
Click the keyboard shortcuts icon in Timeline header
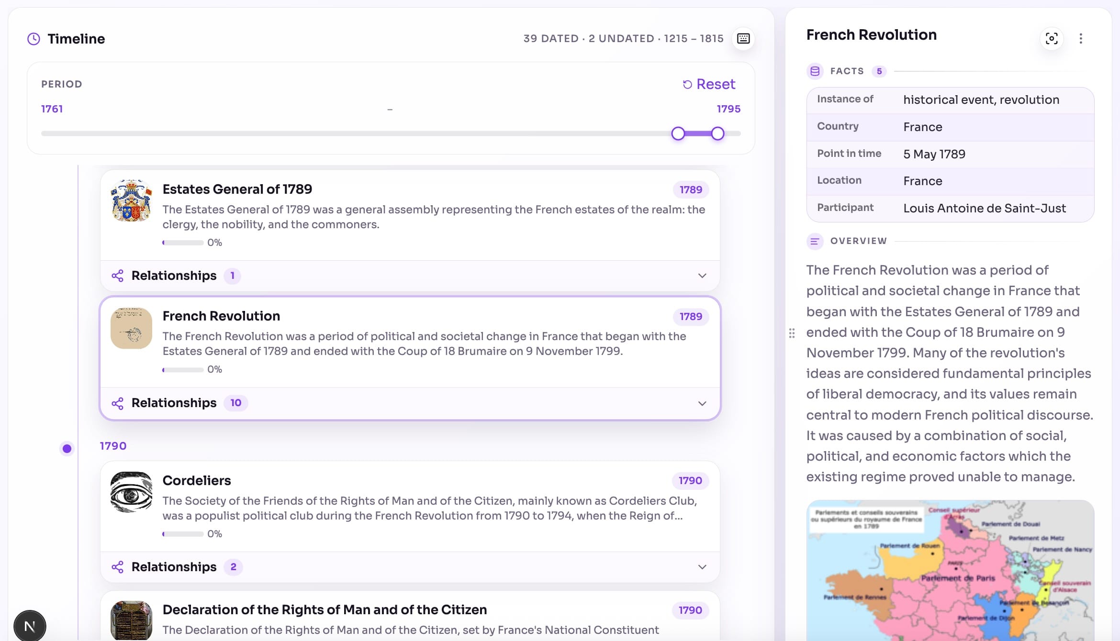(743, 38)
